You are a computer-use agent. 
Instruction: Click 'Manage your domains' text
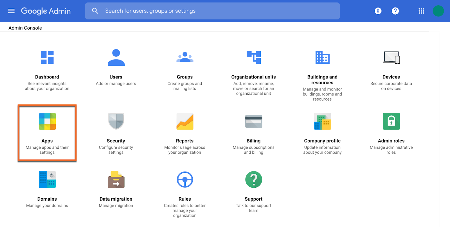pos(47,206)
